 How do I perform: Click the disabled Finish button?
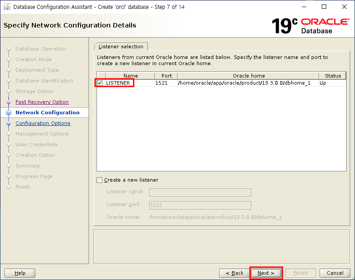pos(301,273)
